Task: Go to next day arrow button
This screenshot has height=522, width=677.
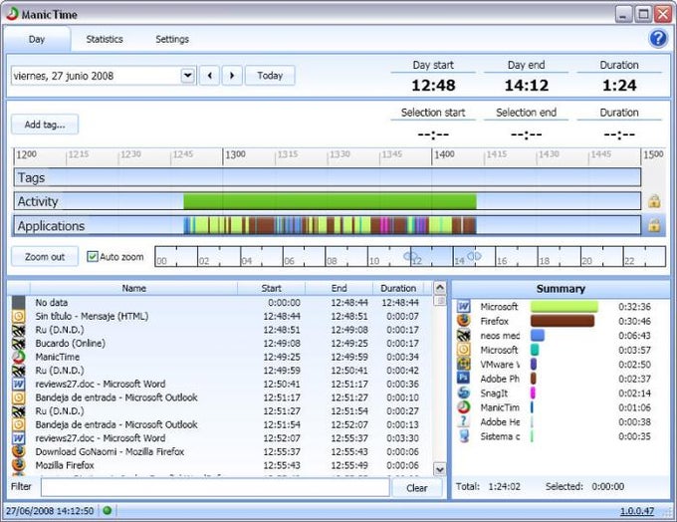Action: [232, 76]
